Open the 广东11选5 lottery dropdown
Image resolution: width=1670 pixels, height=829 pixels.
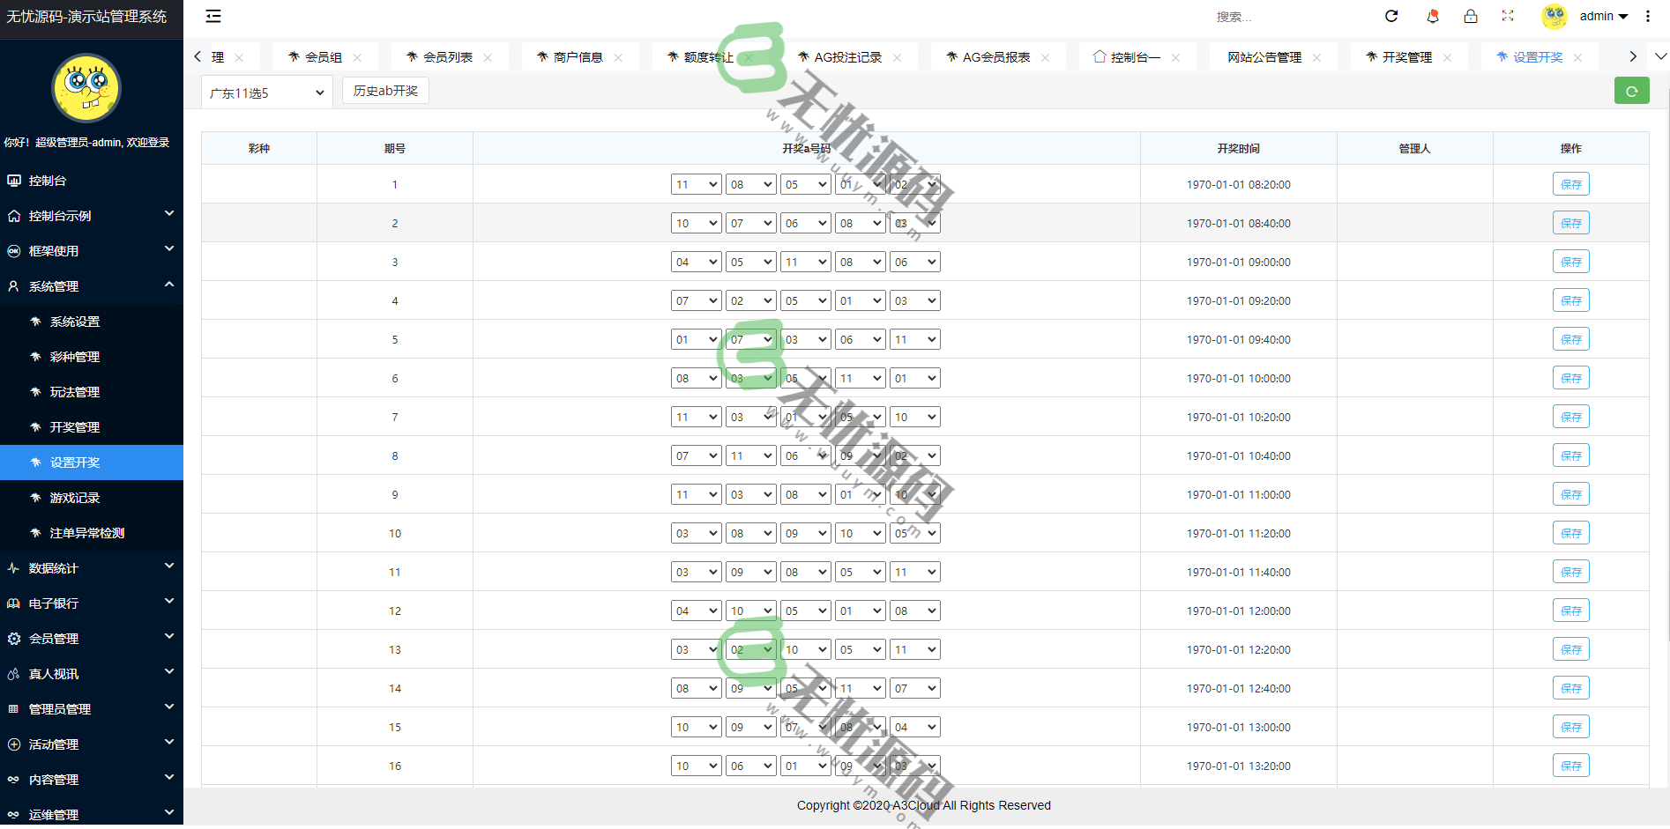266,93
